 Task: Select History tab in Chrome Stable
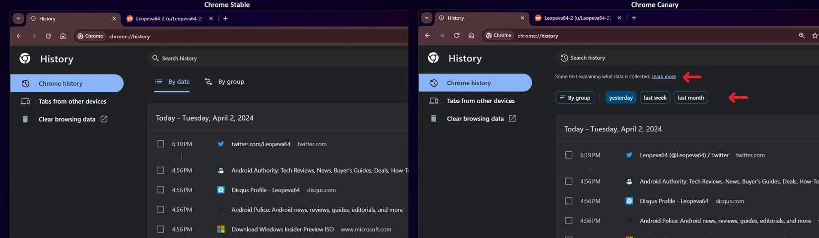[73, 18]
